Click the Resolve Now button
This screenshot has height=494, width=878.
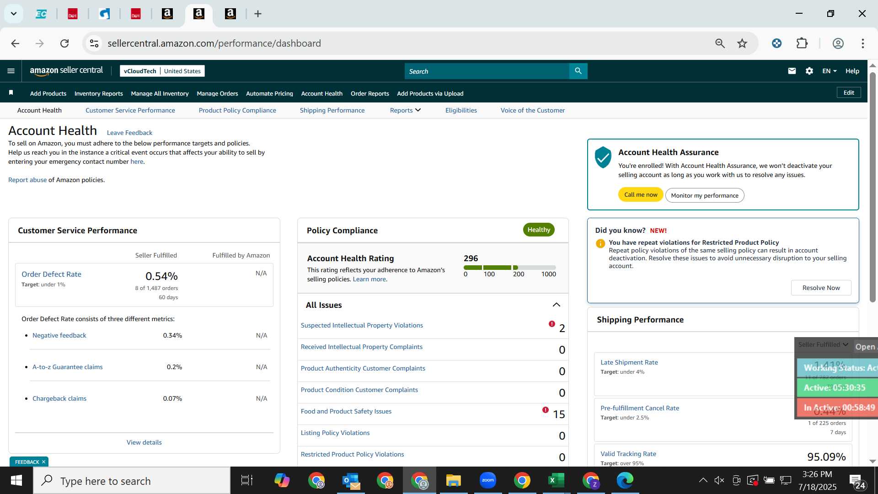tap(821, 288)
